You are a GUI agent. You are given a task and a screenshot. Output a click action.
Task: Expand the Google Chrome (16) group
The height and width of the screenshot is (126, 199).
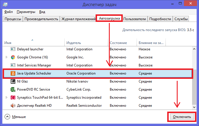tap(6, 57)
